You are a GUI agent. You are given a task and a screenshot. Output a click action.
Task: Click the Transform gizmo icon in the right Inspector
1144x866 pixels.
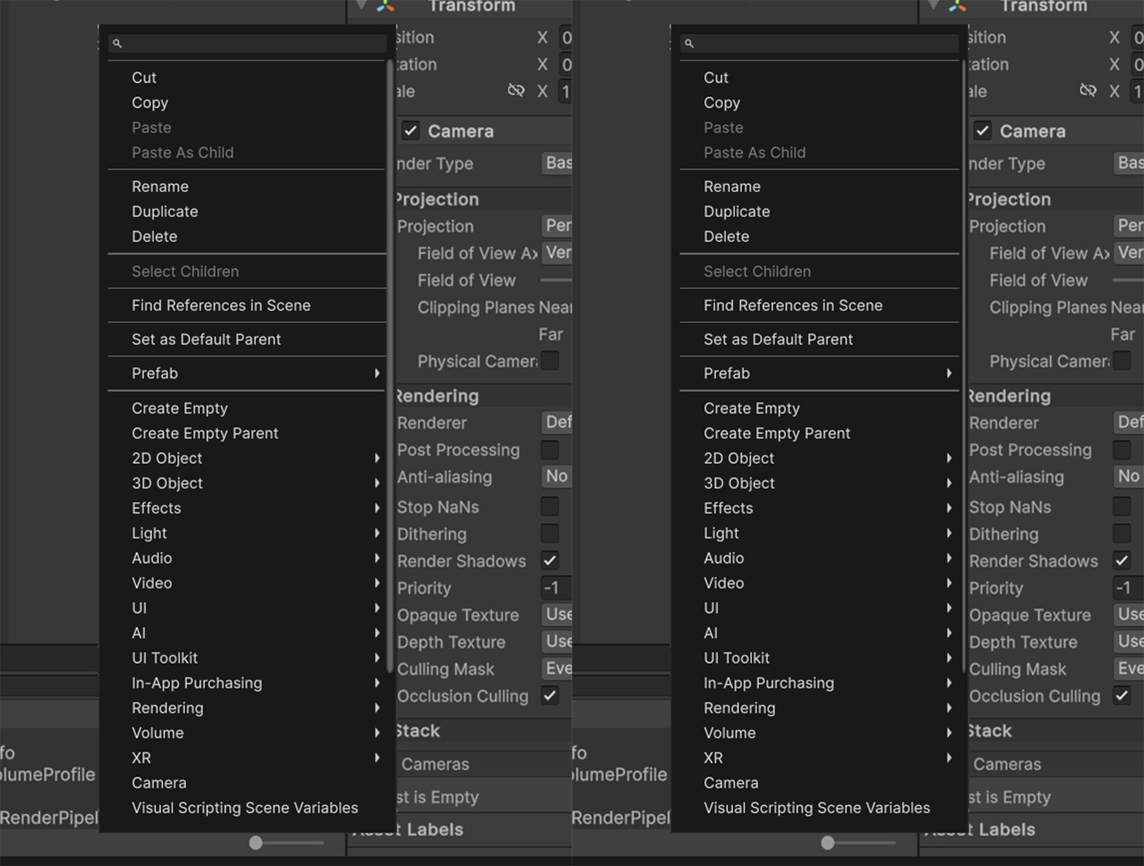tap(958, 7)
